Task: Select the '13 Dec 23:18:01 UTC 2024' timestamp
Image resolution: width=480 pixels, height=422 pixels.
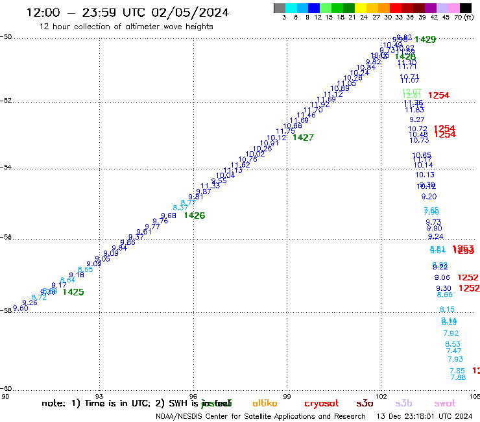Action: pyautogui.click(x=425, y=416)
